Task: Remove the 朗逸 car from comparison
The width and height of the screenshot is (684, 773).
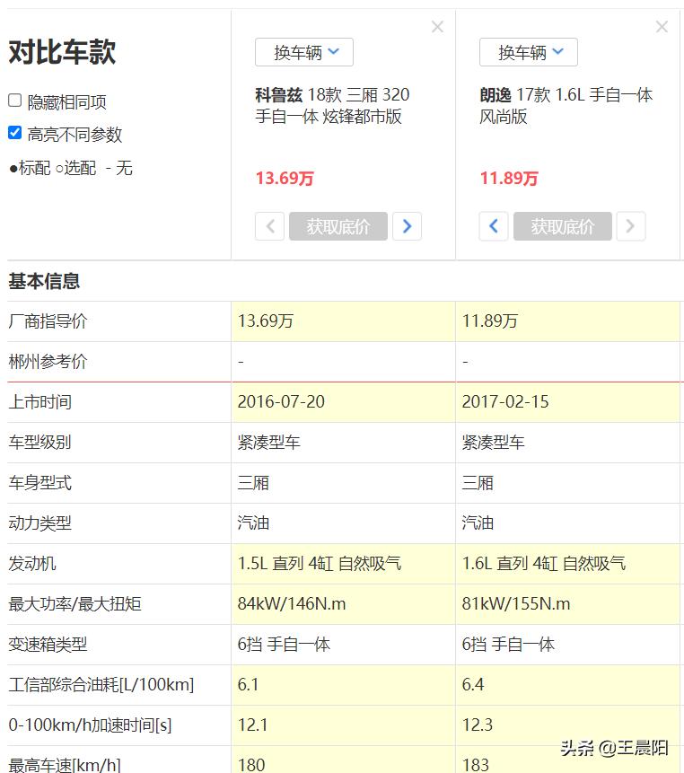Action: tap(662, 27)
